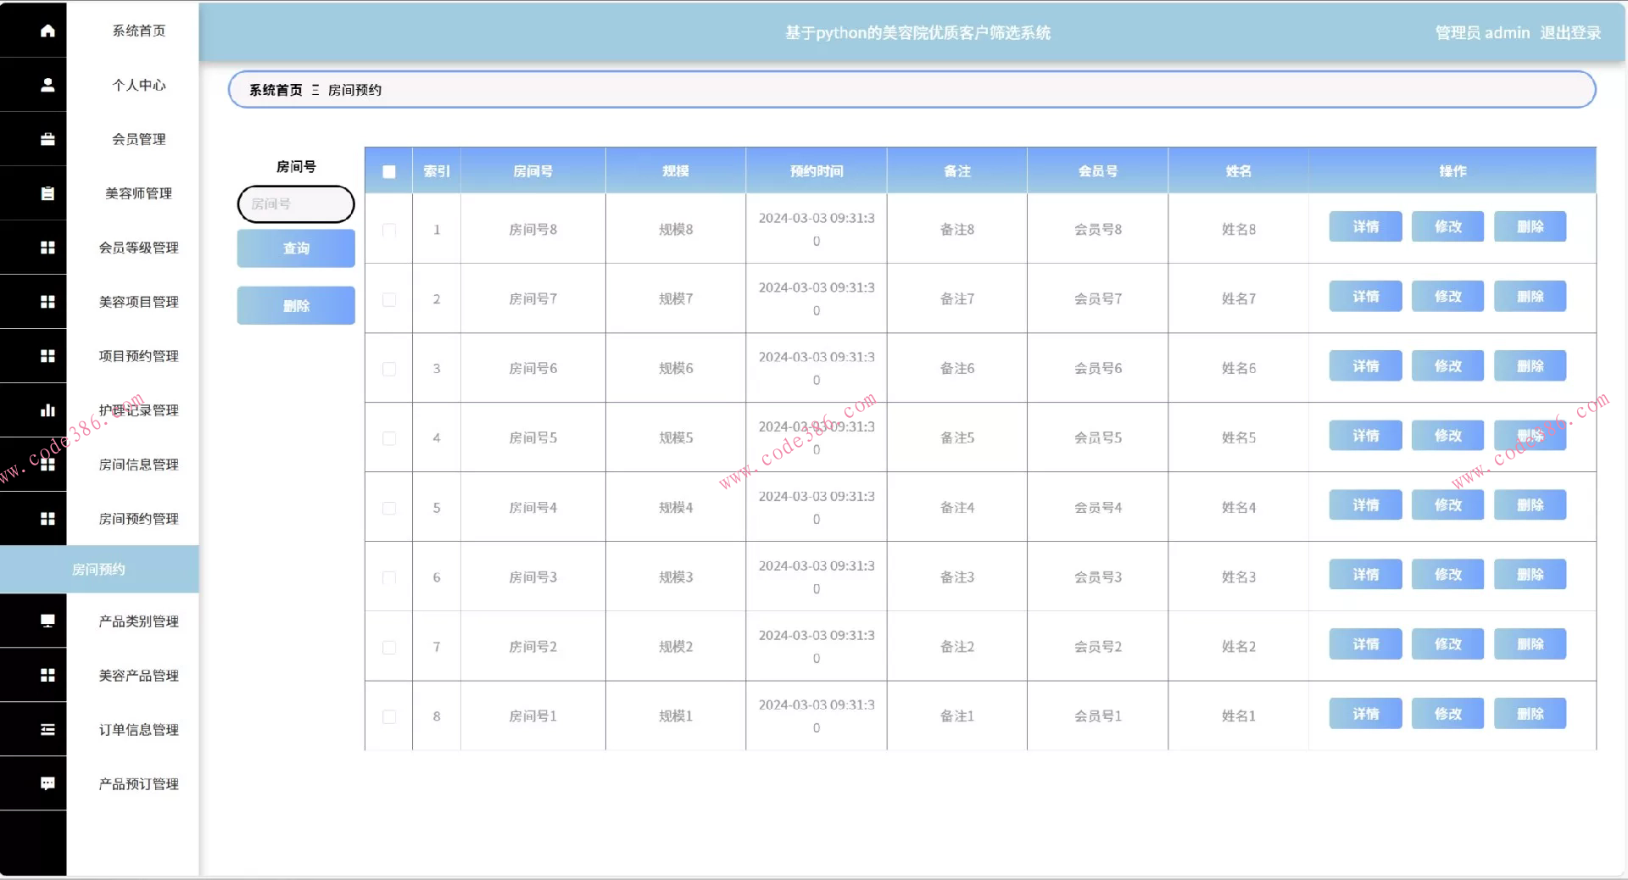Click the chat bubble icon for 产品预订管理
The image size is (1628, 880).
(47, 784)
